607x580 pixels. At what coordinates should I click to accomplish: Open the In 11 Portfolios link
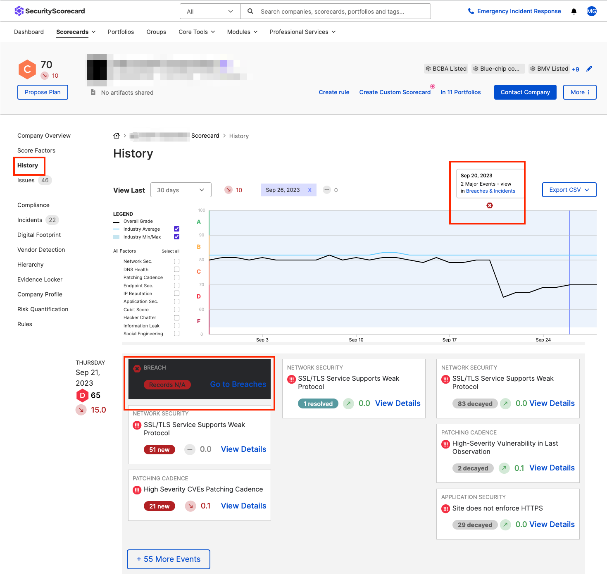click(x=461, y=92)
